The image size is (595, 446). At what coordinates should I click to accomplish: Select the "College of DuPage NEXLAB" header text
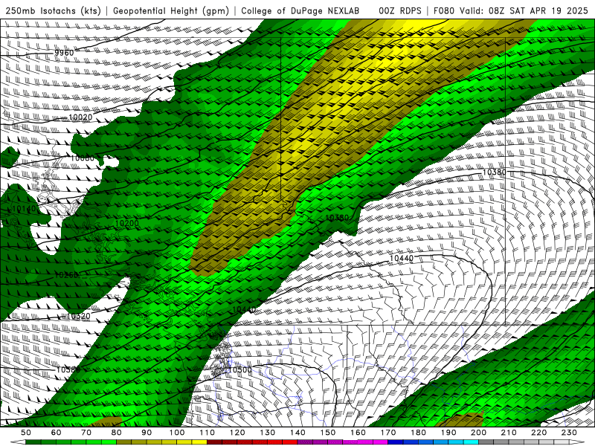click(300, 10)
